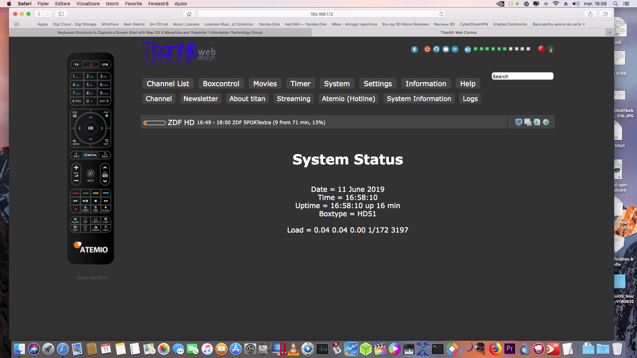Open the blue remote control icon
The image size is (637, 358).
coord(414,49)
